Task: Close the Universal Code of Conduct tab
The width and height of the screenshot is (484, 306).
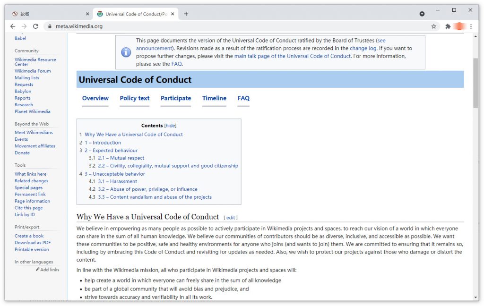Action: point(173,14)
